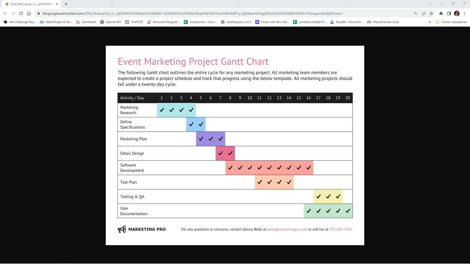The height and width of the screenshot is (264, 470).
Task: Open the OpenAI API bookmark
Action: [110, 22]
